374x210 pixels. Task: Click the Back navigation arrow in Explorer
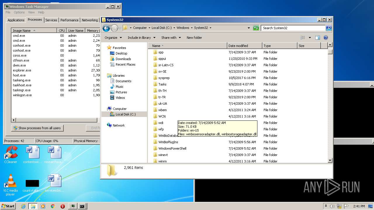pos(106,28)
